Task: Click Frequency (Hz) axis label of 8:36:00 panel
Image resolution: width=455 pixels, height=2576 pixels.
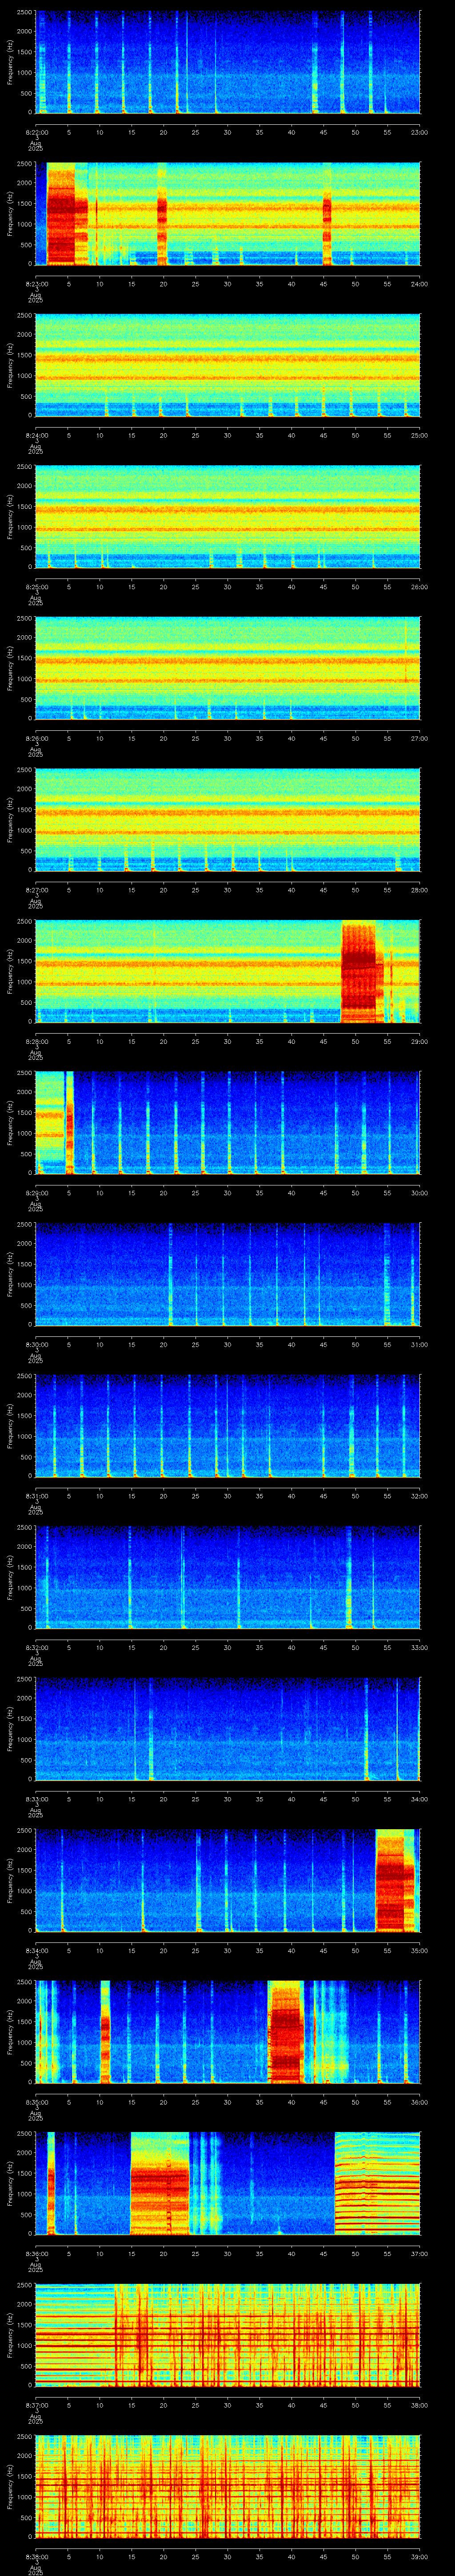Action: click(10, 2183)
